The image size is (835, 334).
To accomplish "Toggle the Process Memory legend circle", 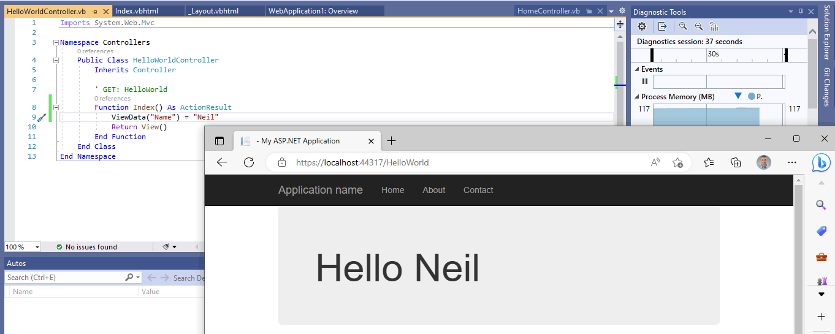I will (752, 96).
